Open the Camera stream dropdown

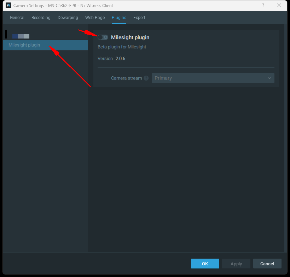click(213, 78)
